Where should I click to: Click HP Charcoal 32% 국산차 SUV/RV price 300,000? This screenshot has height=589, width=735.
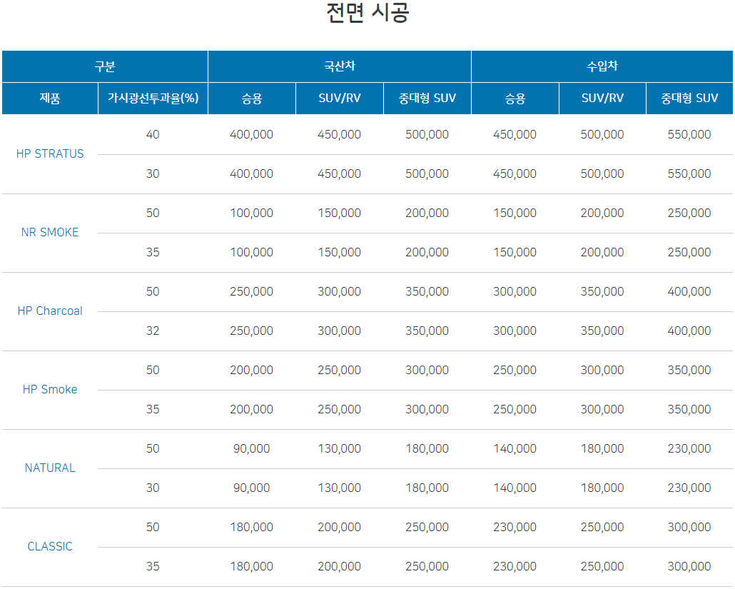(x=340, y=331)
